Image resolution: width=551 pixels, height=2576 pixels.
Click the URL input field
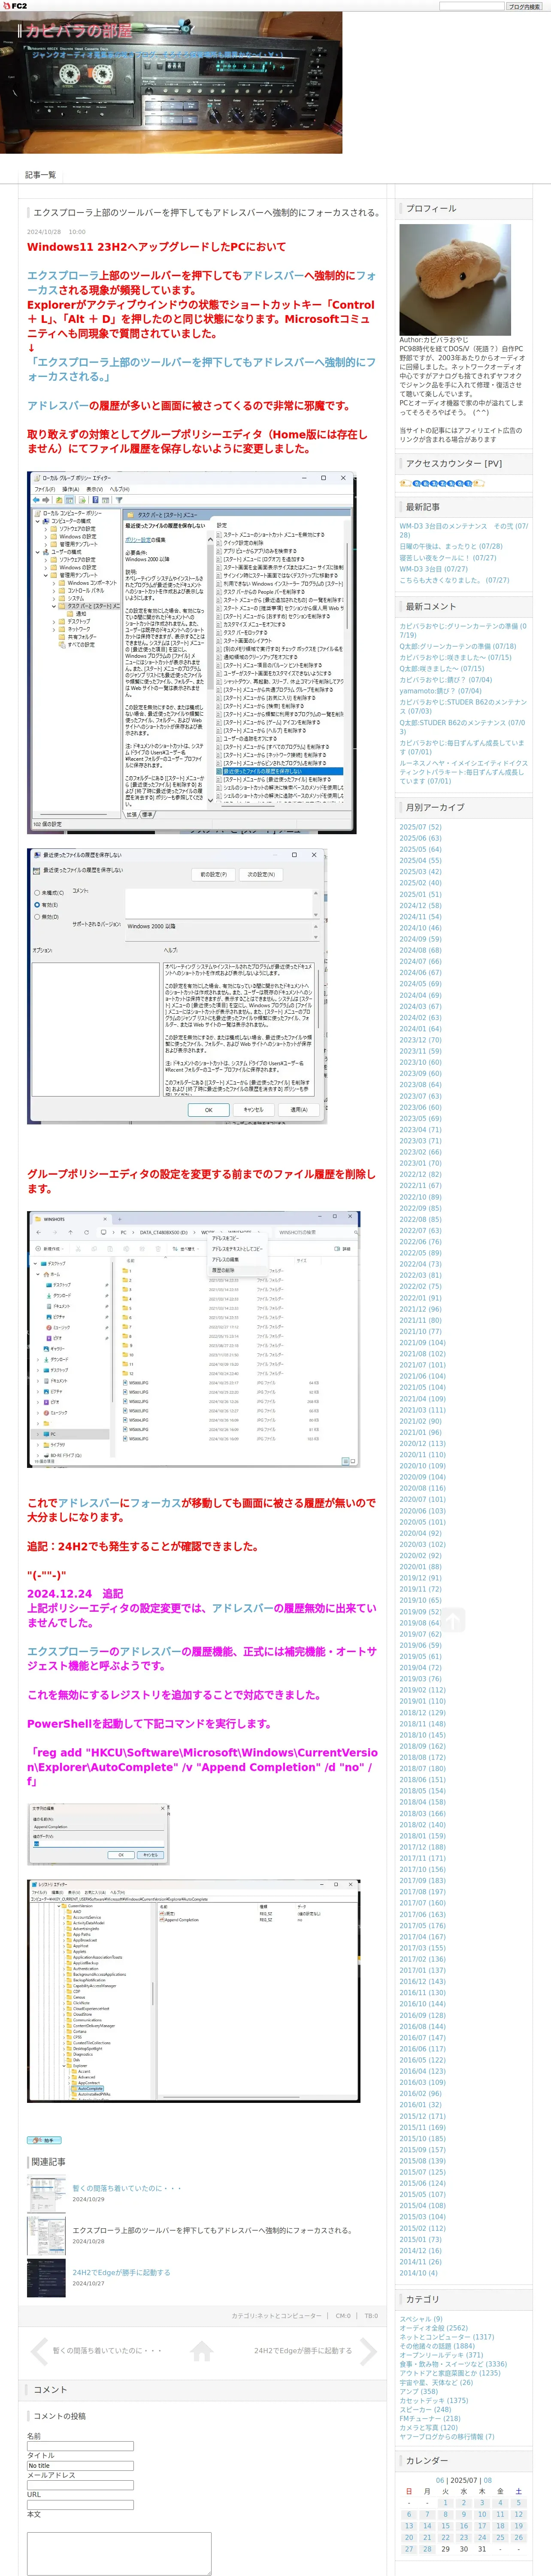pos(80,2505)
